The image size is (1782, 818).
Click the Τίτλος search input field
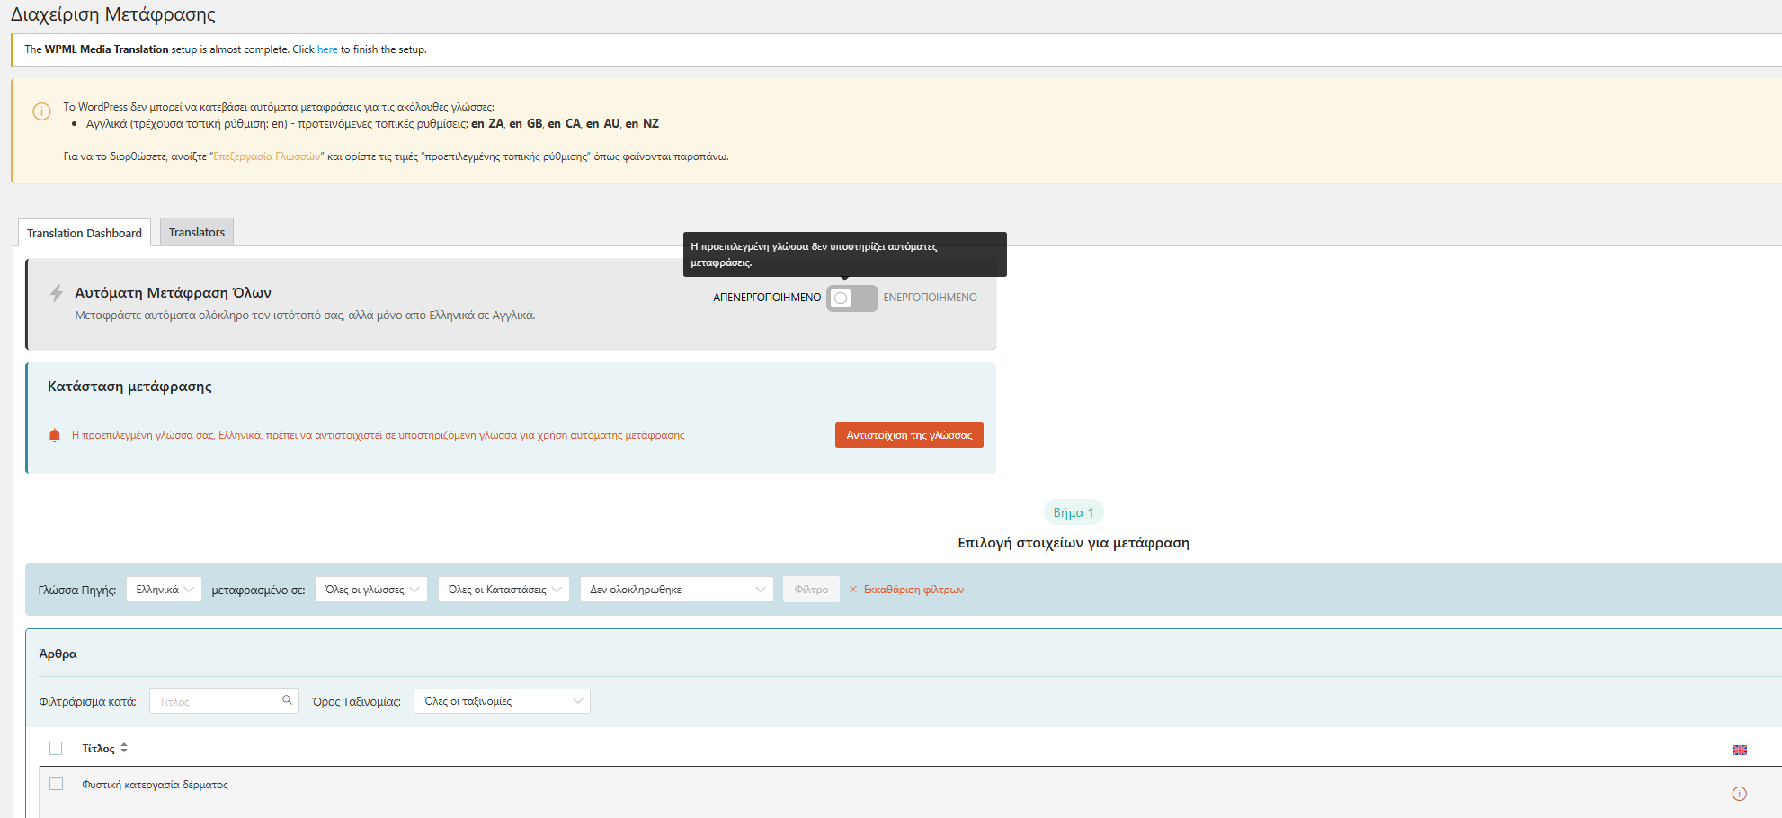(224, 701)
